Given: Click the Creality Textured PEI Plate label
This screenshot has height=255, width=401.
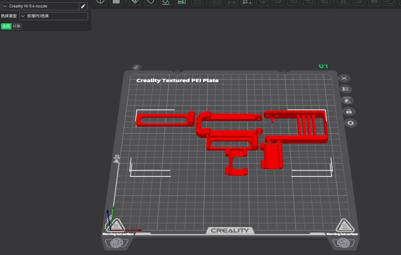Looking at the screenshot, I should 178,81.
